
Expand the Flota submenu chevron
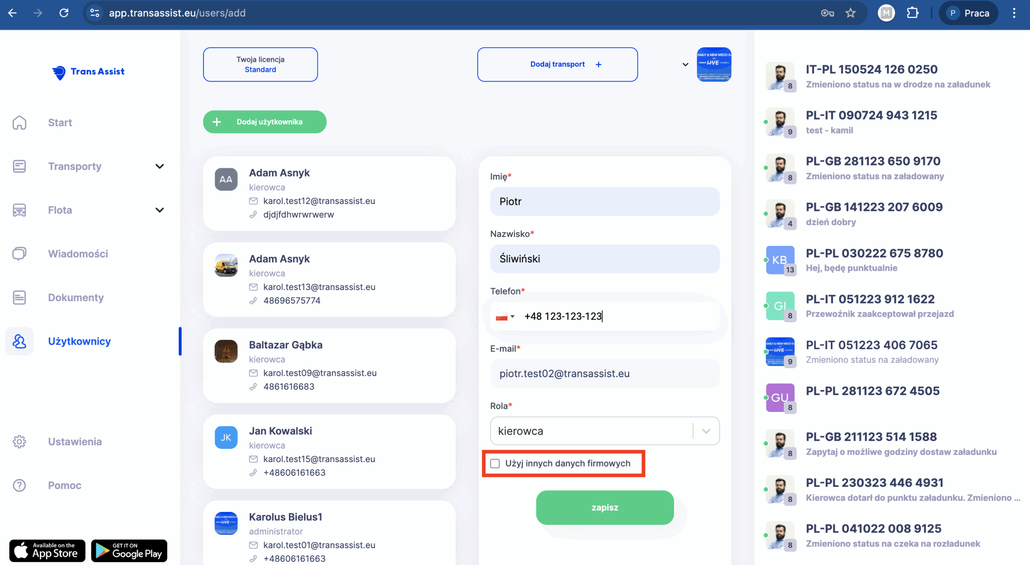pos(160,210)
